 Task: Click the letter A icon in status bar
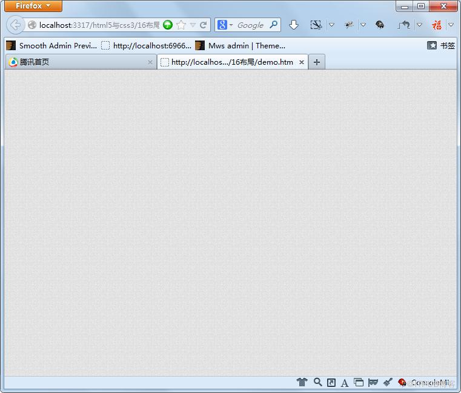pos(345,383)
